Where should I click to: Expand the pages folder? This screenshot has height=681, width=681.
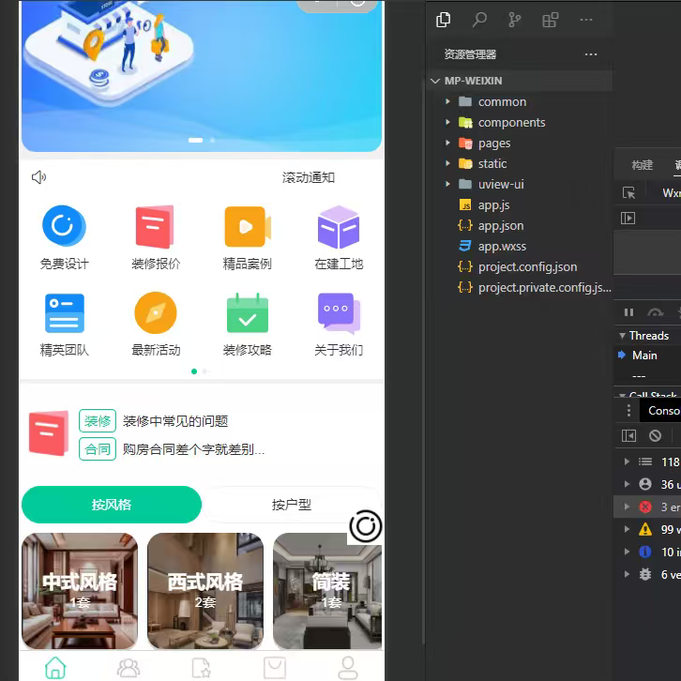click(447, 143)
